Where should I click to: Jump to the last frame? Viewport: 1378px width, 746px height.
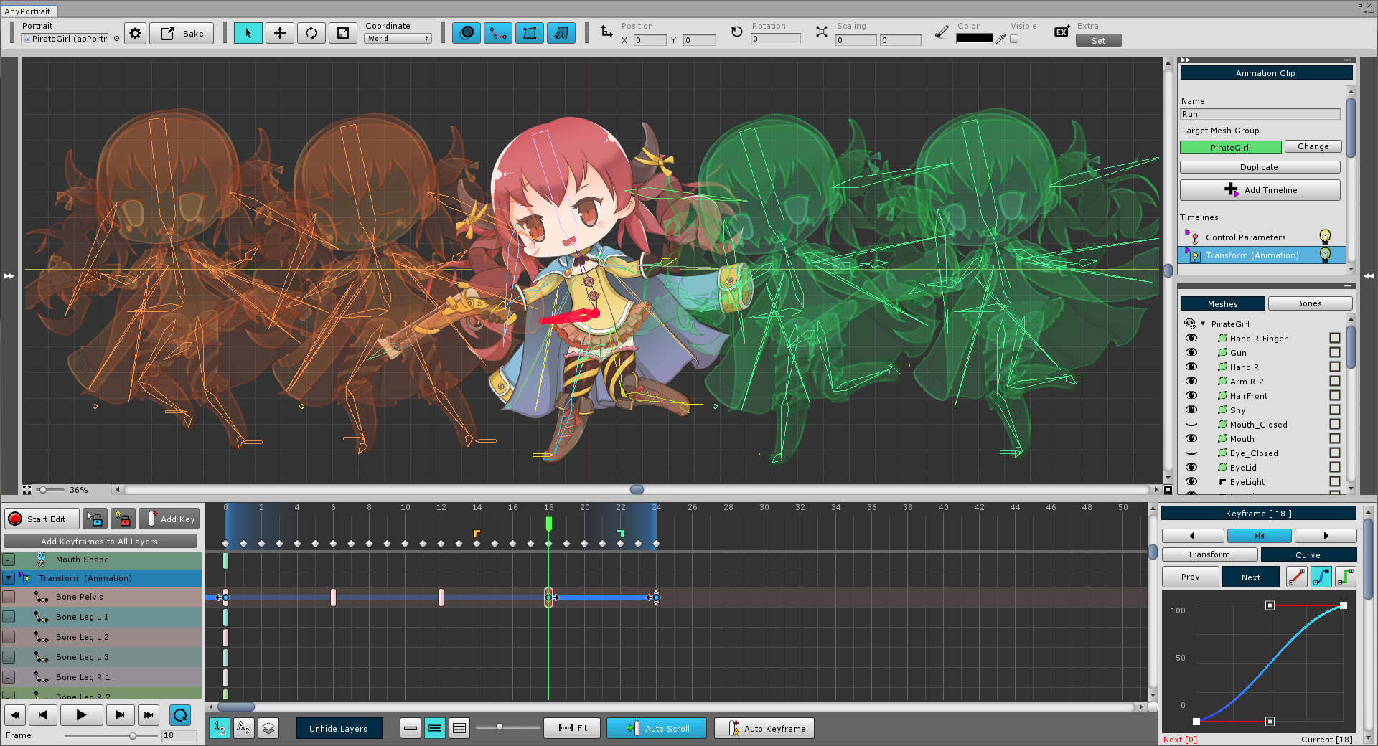(148, 714)
